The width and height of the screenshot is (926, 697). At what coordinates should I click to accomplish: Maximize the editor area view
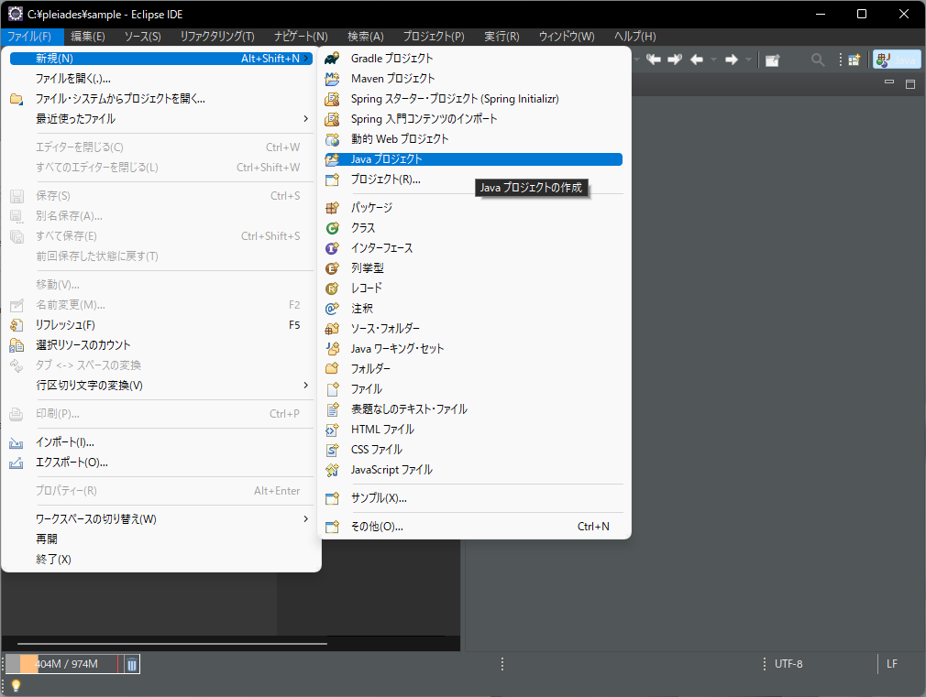(x=910, y=84)
